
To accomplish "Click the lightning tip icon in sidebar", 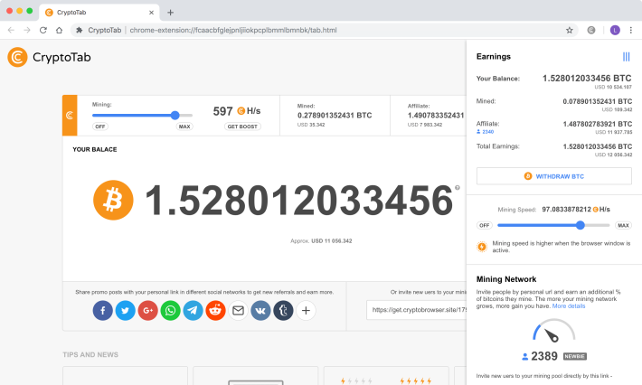I will (482, 247).
